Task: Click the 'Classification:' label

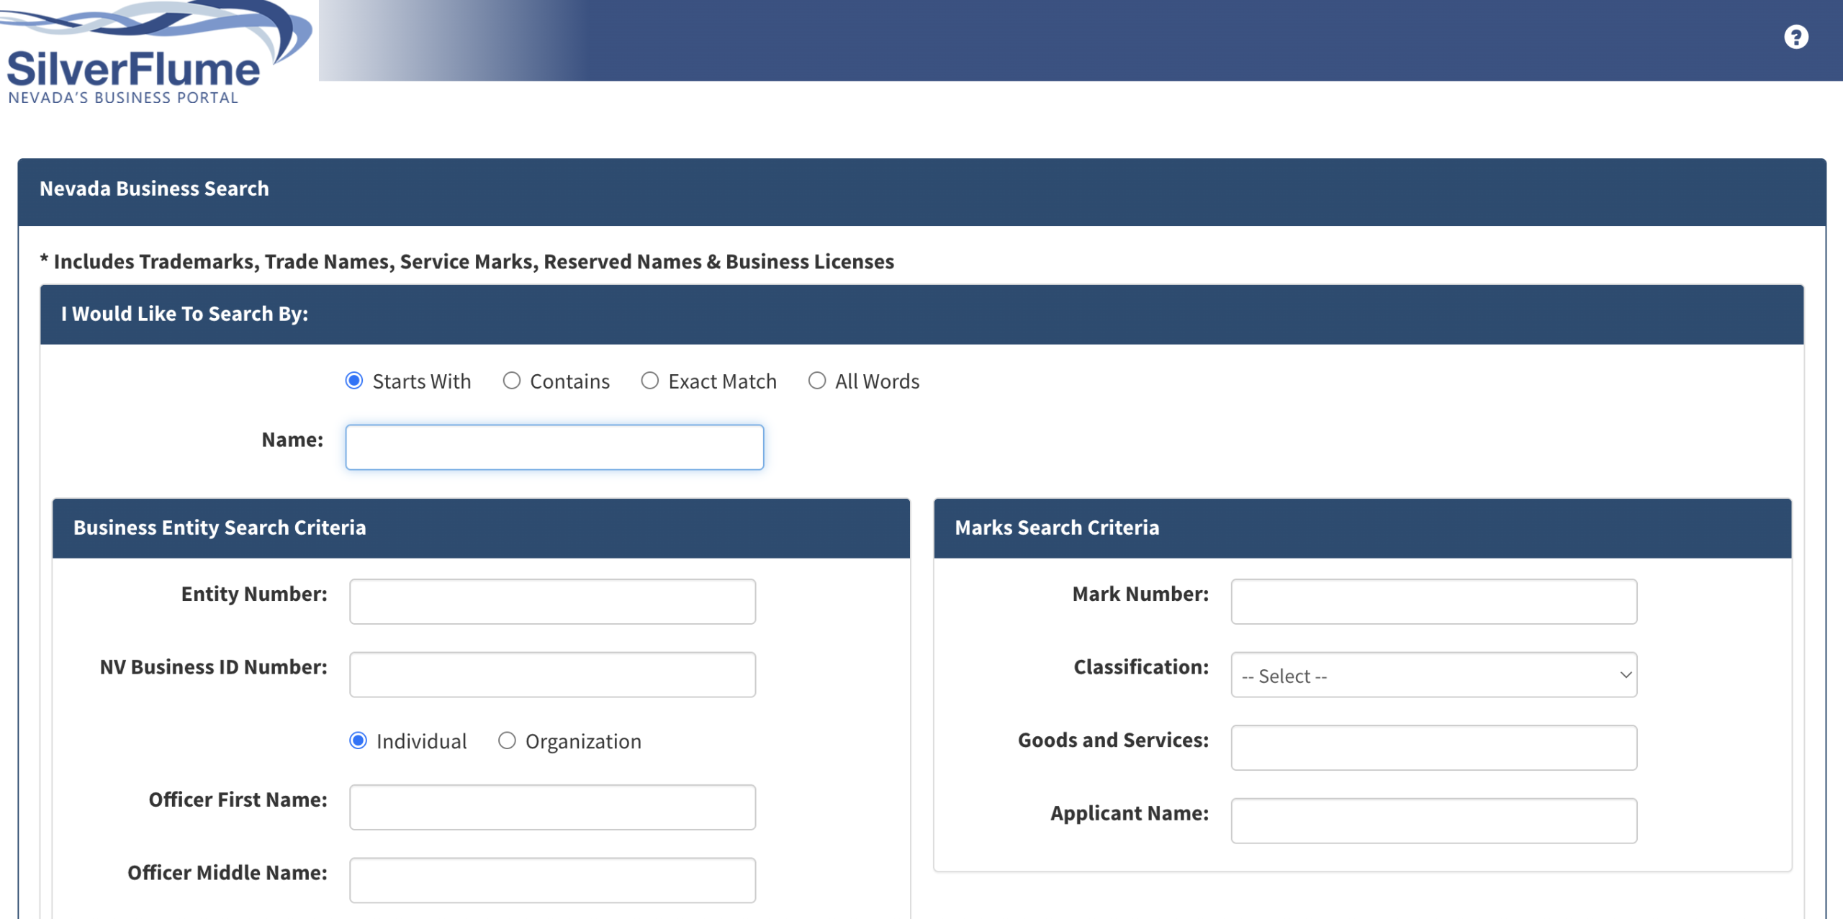Action: point(1141,667)
